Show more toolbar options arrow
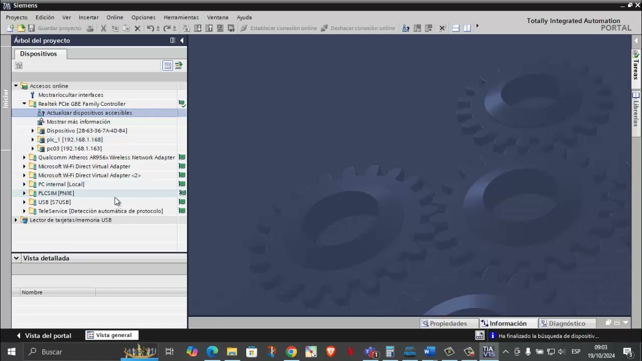The image size is (642, 361). point(477,26)
